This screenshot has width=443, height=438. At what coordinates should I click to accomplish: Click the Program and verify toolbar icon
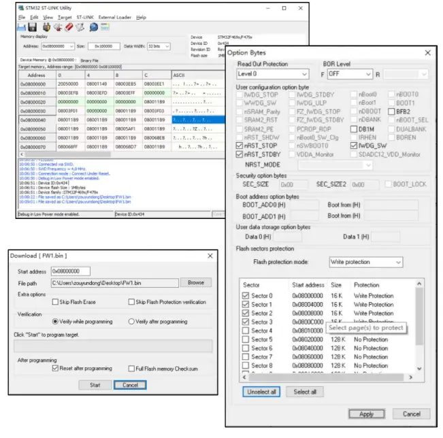80,27
